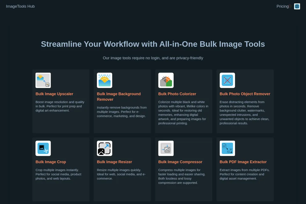Viewport: 306px width, 204px height.
Task: Click the 'Streamline Your Workflow' main heading
Action: pyautogui.click(x=153, y=44)
